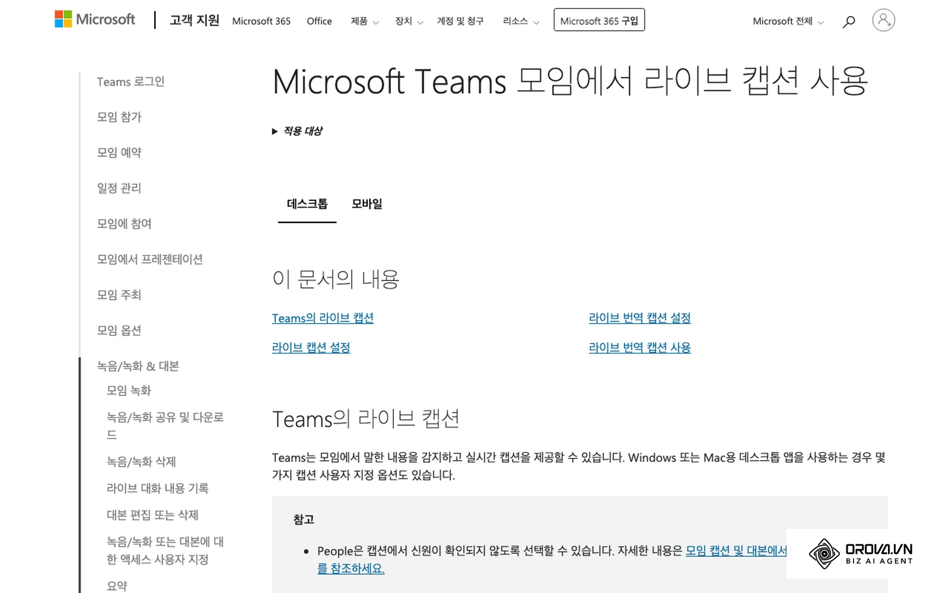Expand the 제품 dropdown menu

(364, 21)
